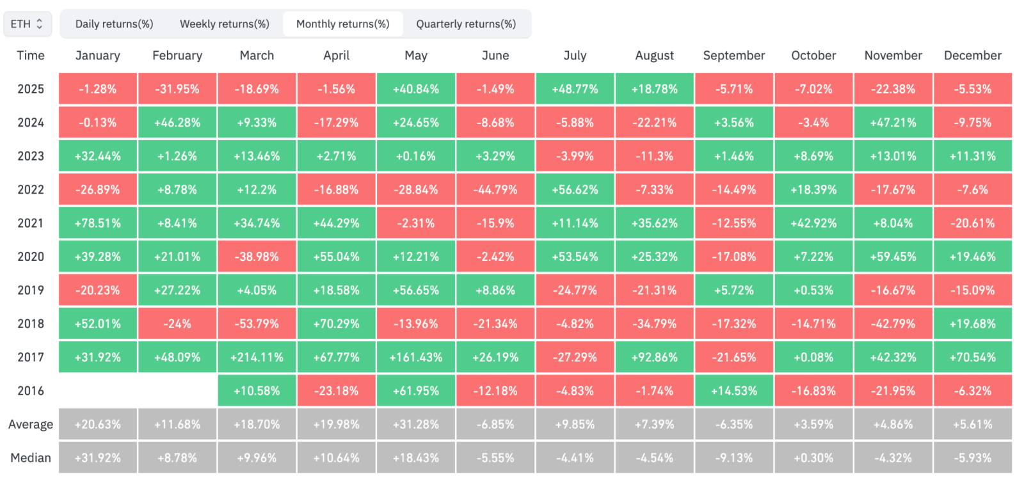
Task: Select the September 2016 +14.53% cell
Action: pyautogui.click(x=733, y=391)
